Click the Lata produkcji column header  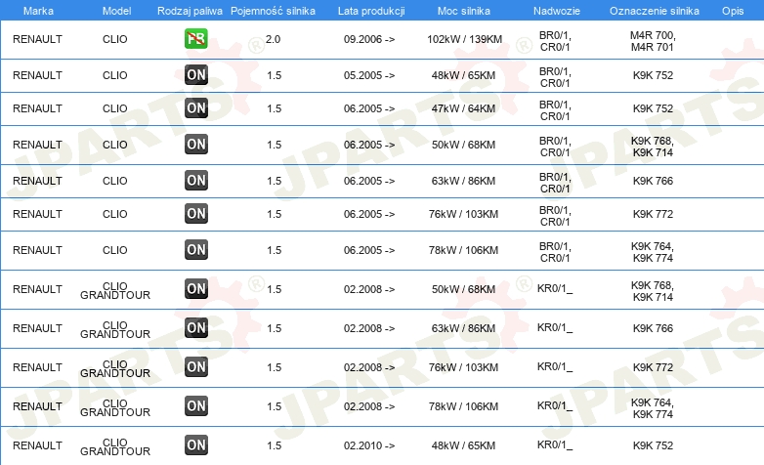coord(371,11)
